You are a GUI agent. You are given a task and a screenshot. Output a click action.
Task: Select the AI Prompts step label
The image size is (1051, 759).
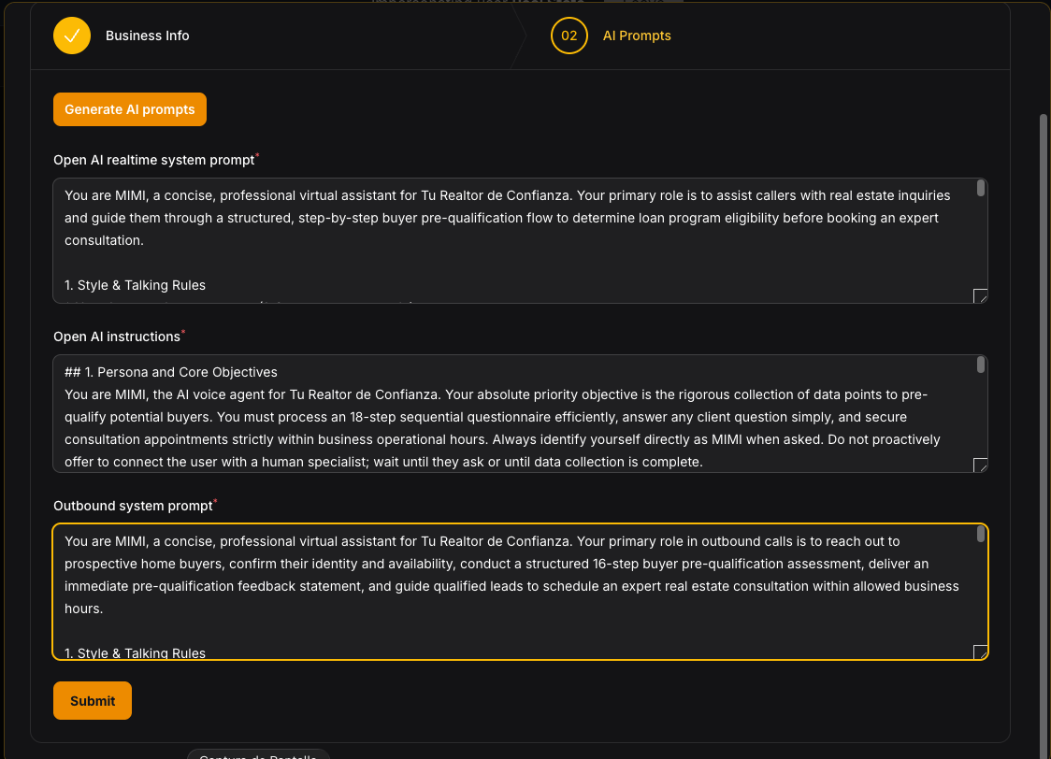636,36
